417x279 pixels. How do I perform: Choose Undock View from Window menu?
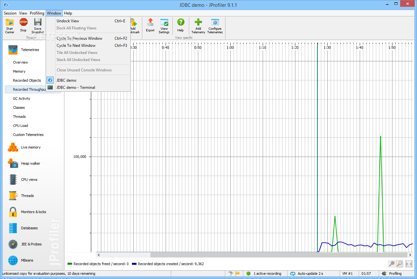[x=88, y=21]
